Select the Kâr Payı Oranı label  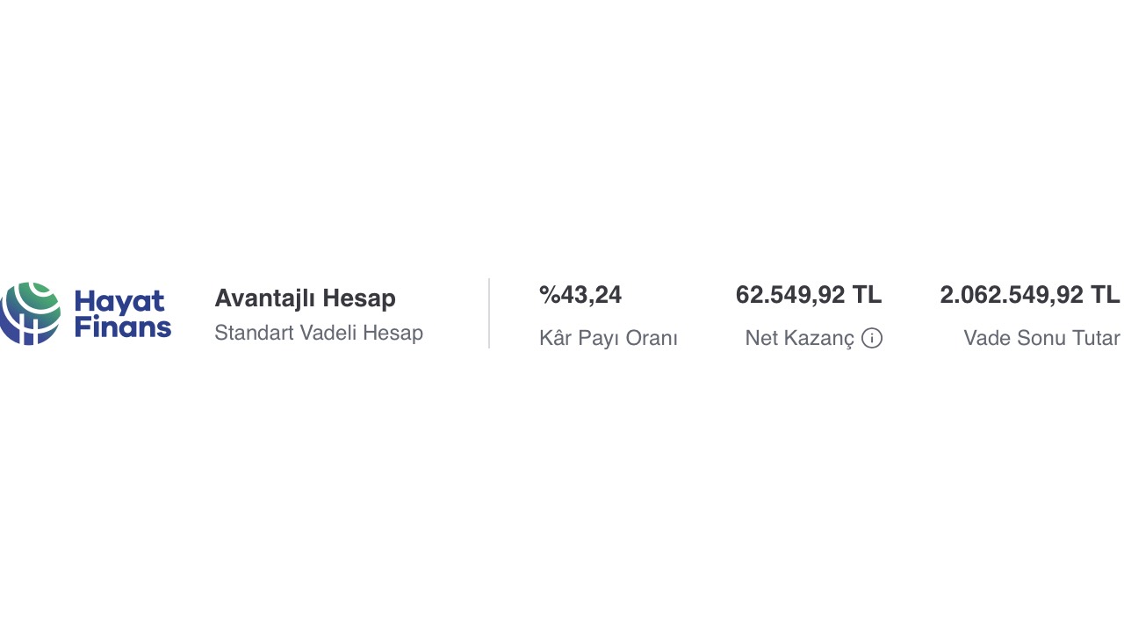coord(609,338)
